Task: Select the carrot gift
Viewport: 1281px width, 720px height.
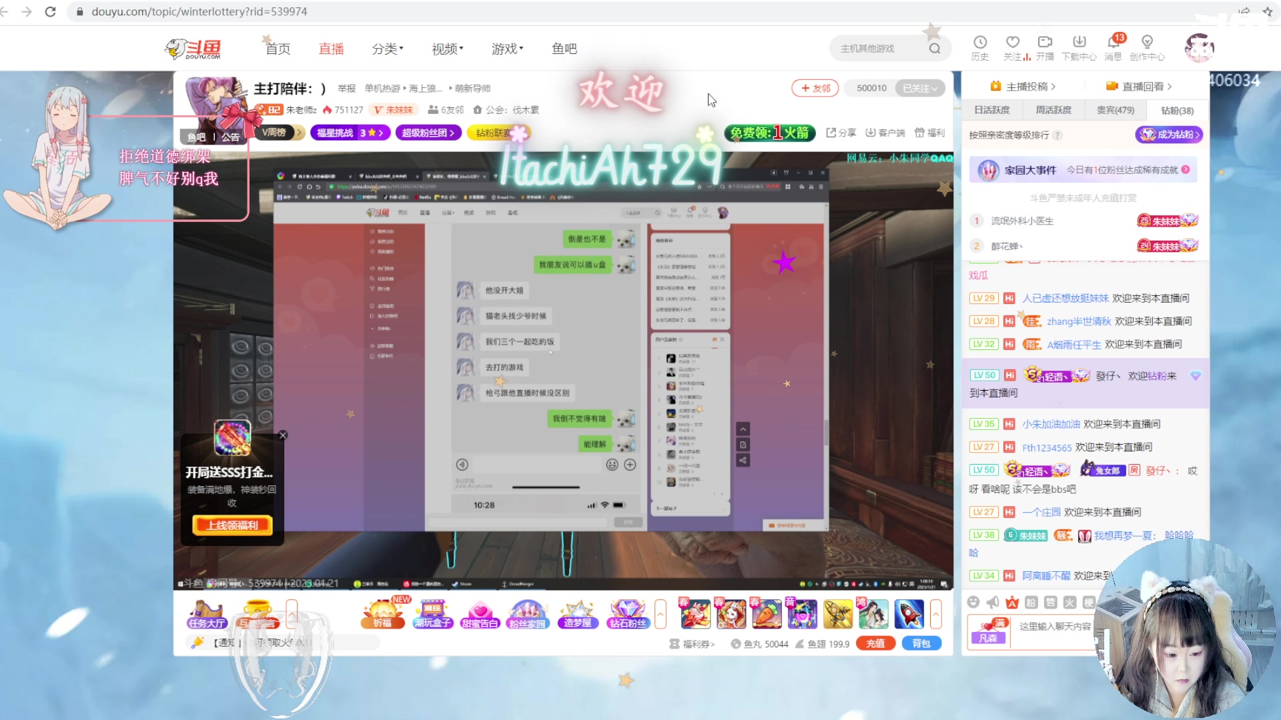Action: pyautogui.click(x=767, y=614)
